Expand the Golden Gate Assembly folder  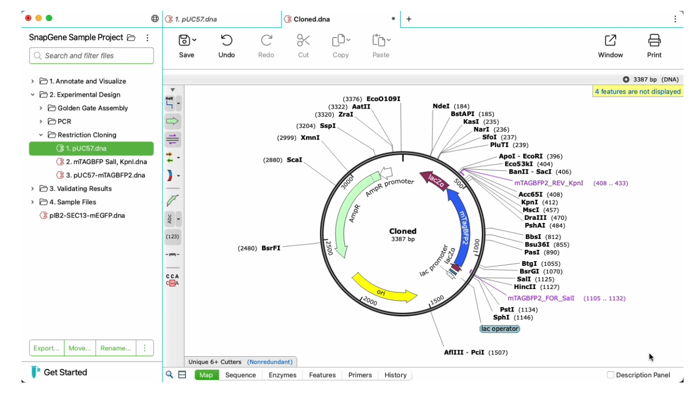[x=41, y=108]
